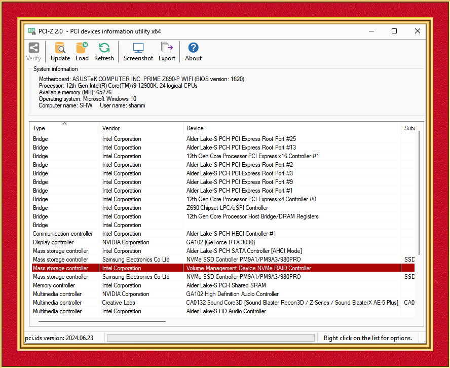Screen dimensions: 450x368
Task: Close the PCI-Z window
Action: point(418,31)
